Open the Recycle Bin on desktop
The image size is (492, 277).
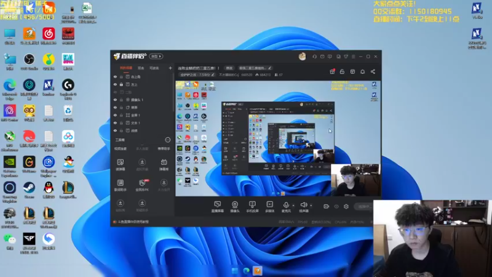click(68, 113)
